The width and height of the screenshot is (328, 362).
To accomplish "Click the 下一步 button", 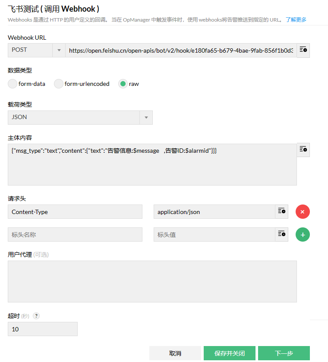I will 284,353.
